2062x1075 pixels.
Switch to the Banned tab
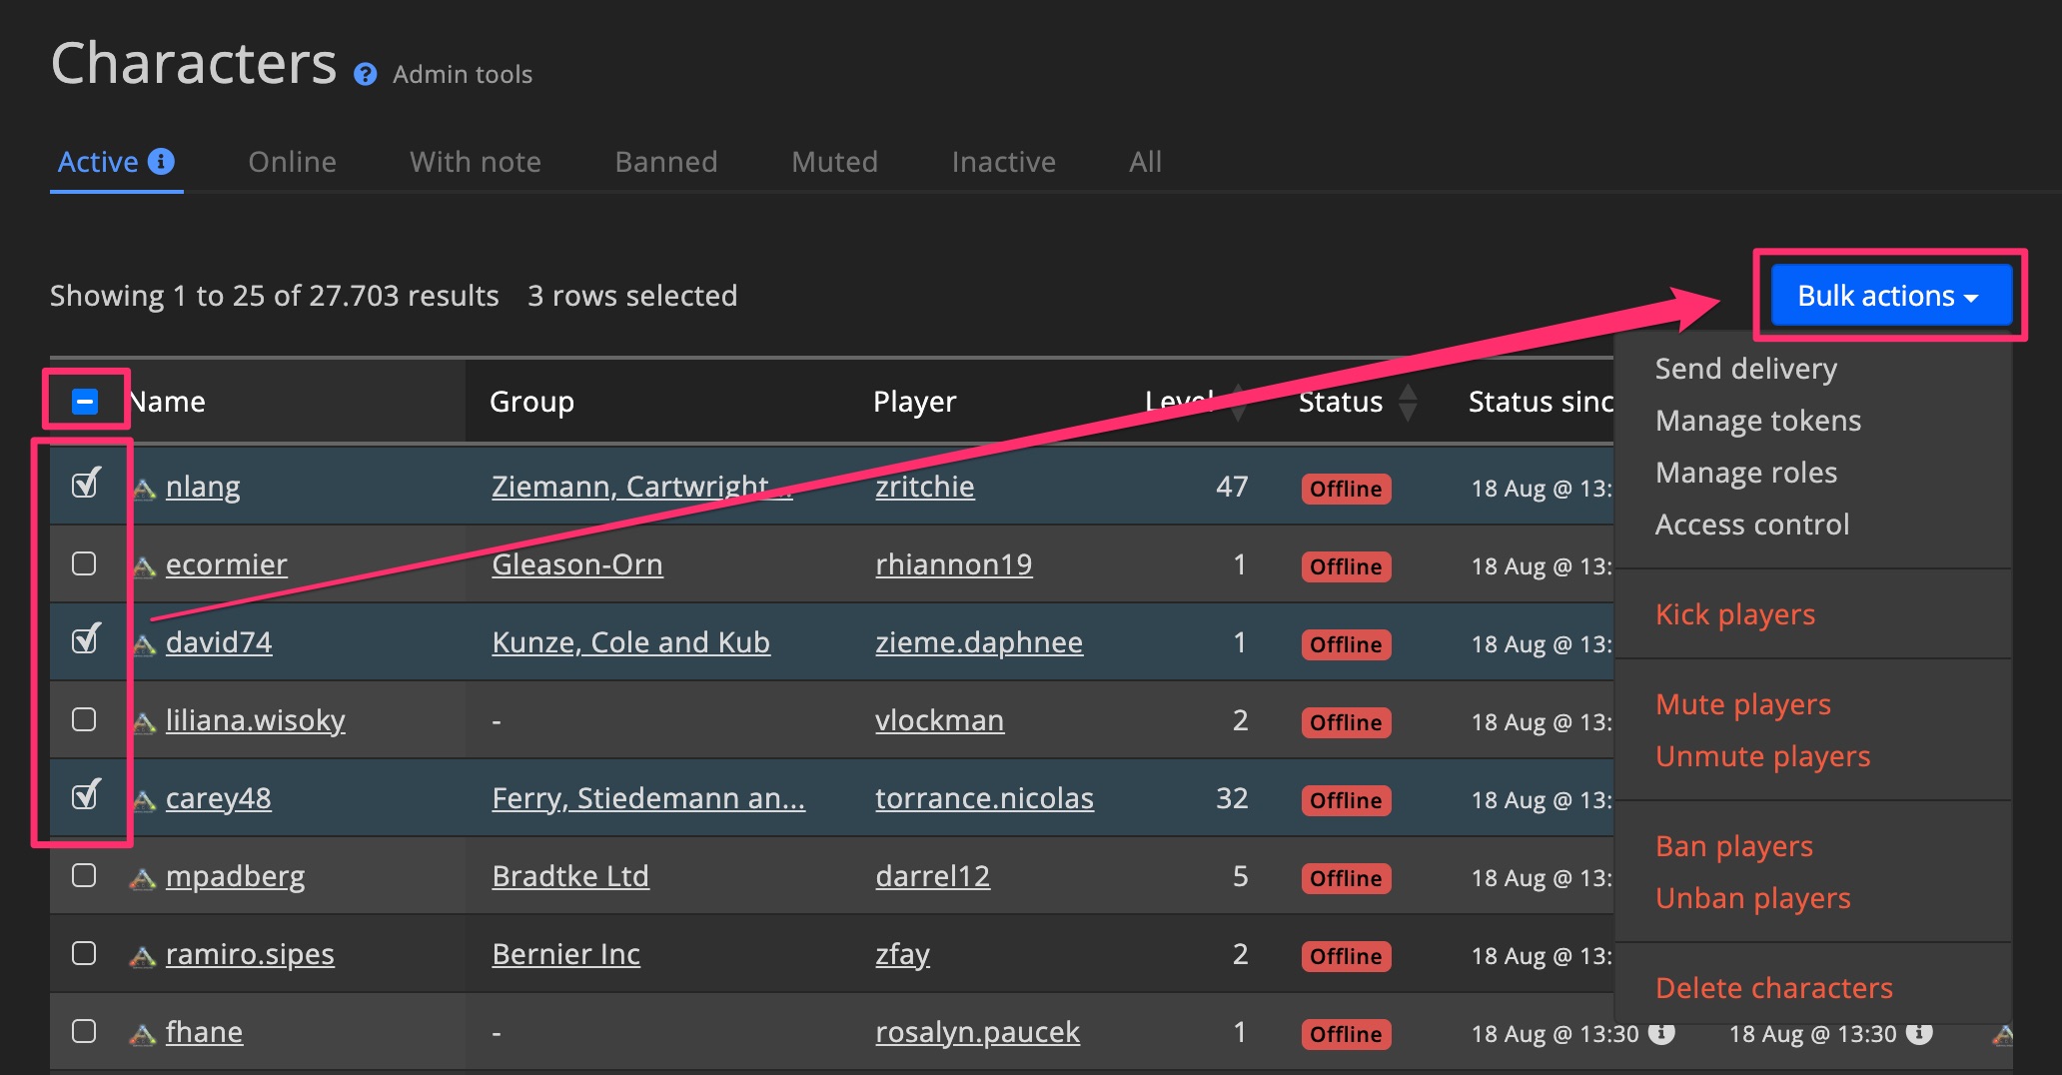click(665, 161)
